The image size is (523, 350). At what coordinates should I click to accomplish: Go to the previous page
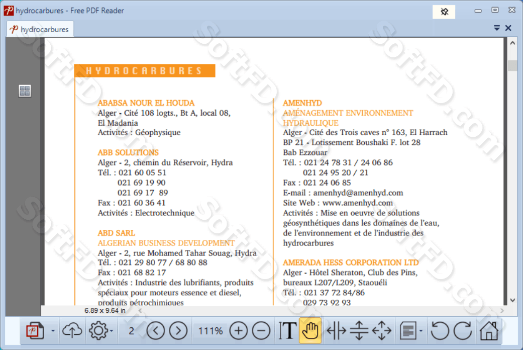pyautogui.click(x=155, y=331)
